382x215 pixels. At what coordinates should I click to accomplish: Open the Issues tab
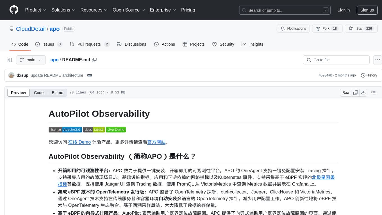[49, 44]
